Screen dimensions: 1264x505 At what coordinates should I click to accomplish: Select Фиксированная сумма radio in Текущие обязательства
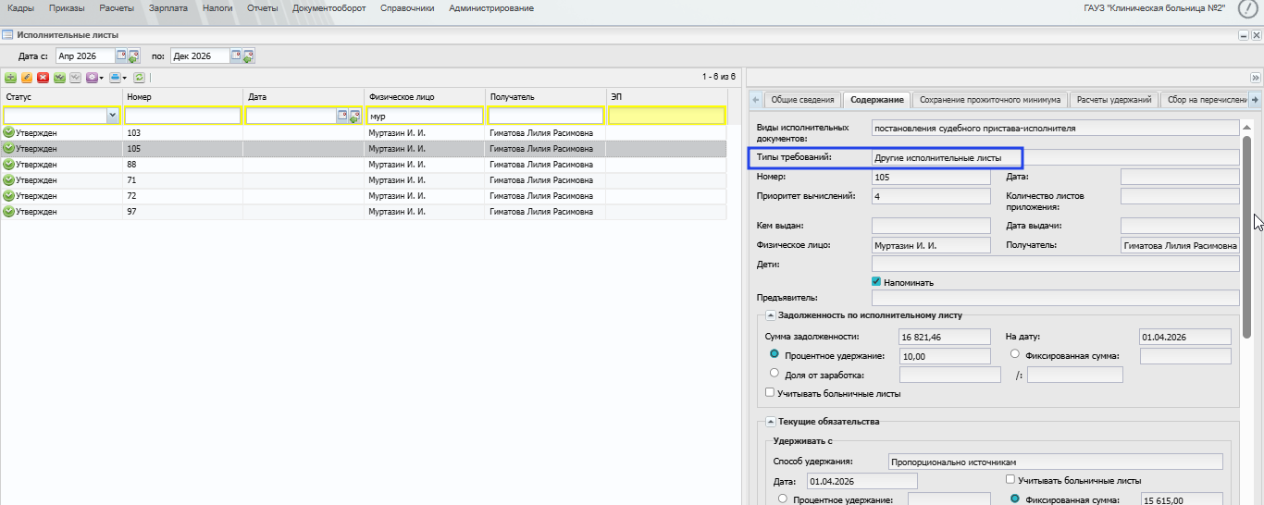click(x=1015, y=499)
